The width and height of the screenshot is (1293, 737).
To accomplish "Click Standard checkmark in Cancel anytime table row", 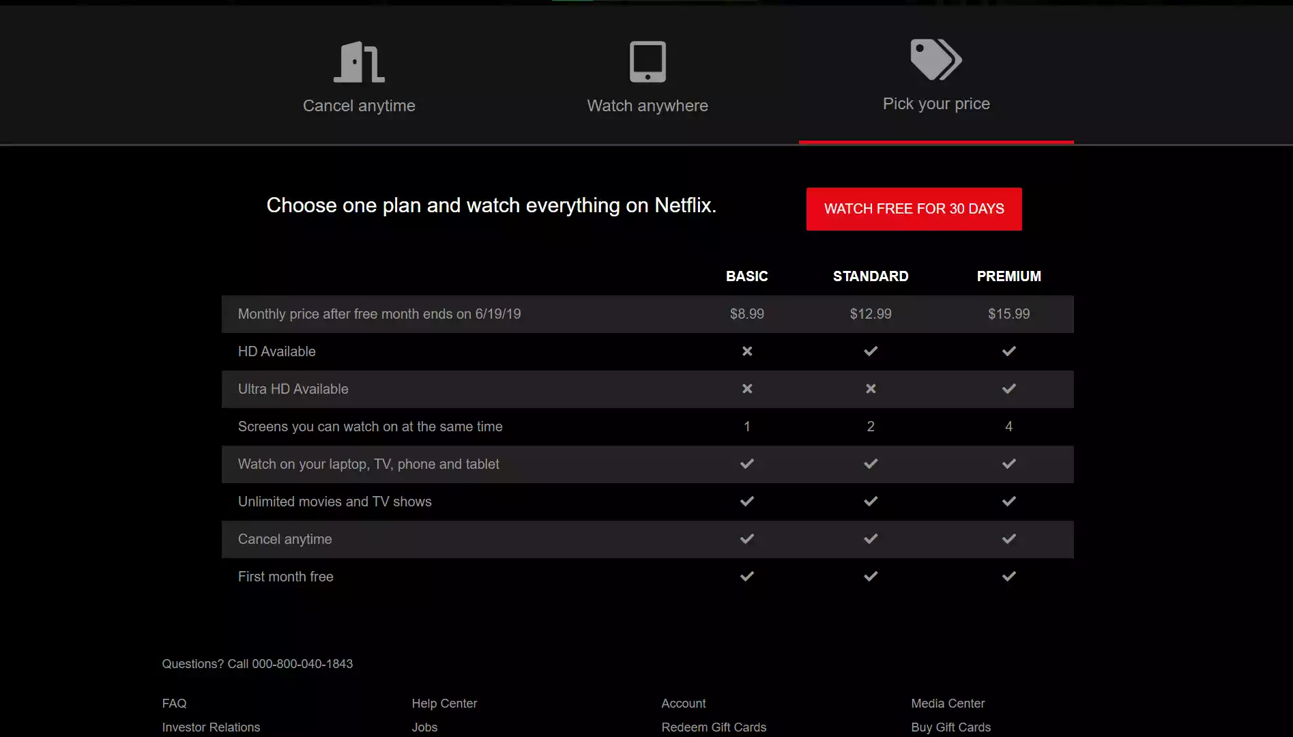I will (871, 539).
